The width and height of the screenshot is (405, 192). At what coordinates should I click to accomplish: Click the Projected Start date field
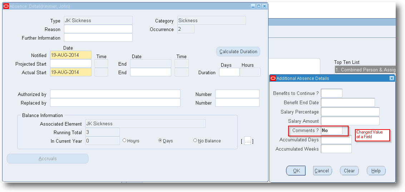[71, 64]
